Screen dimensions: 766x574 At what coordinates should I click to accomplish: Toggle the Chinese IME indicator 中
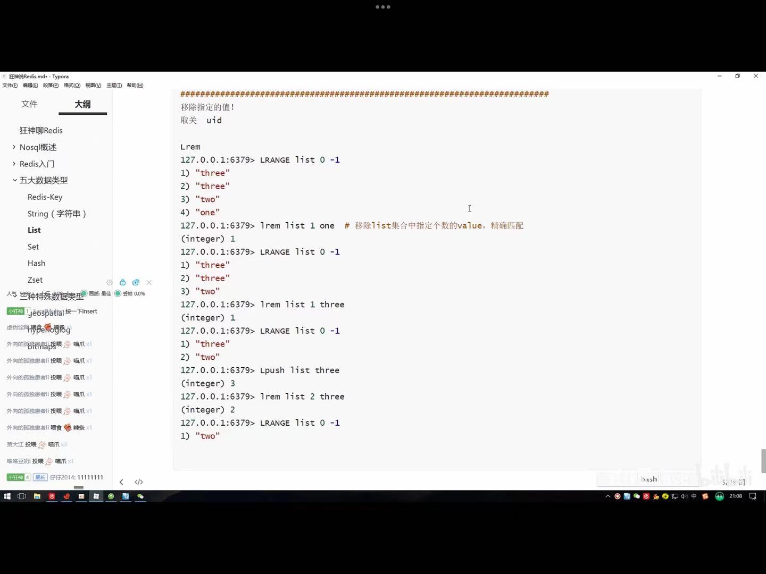tap(694, 496)
